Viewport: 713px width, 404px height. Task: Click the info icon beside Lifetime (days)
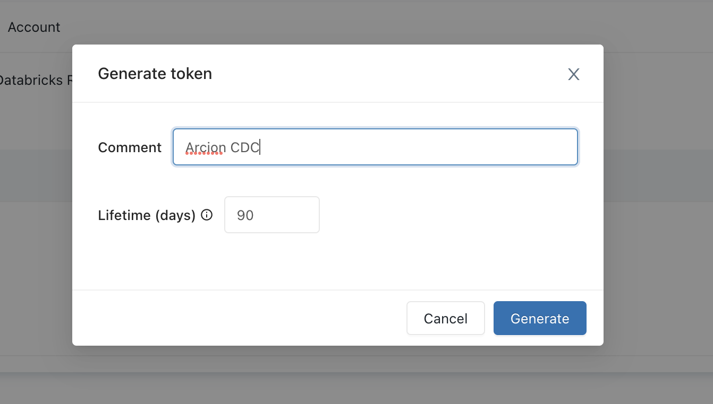pos(207,215)
